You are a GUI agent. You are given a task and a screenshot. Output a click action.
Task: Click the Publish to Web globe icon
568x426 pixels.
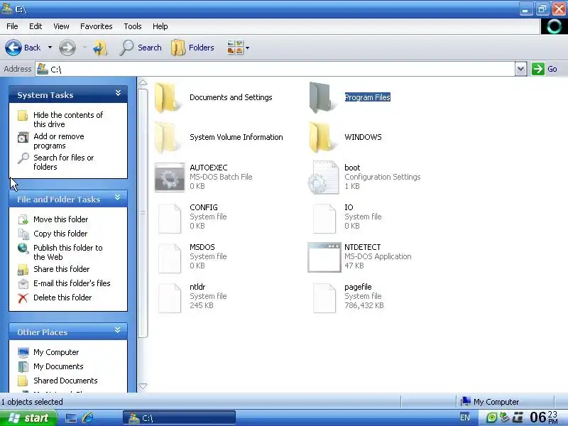pyautogui.click(x=23, y=248)
